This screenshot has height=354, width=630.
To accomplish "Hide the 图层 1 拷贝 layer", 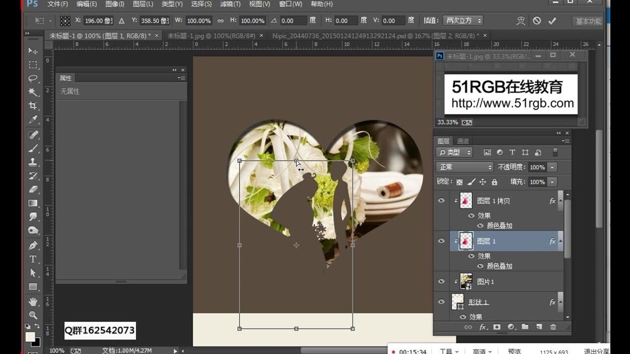I will coord(442,200).
